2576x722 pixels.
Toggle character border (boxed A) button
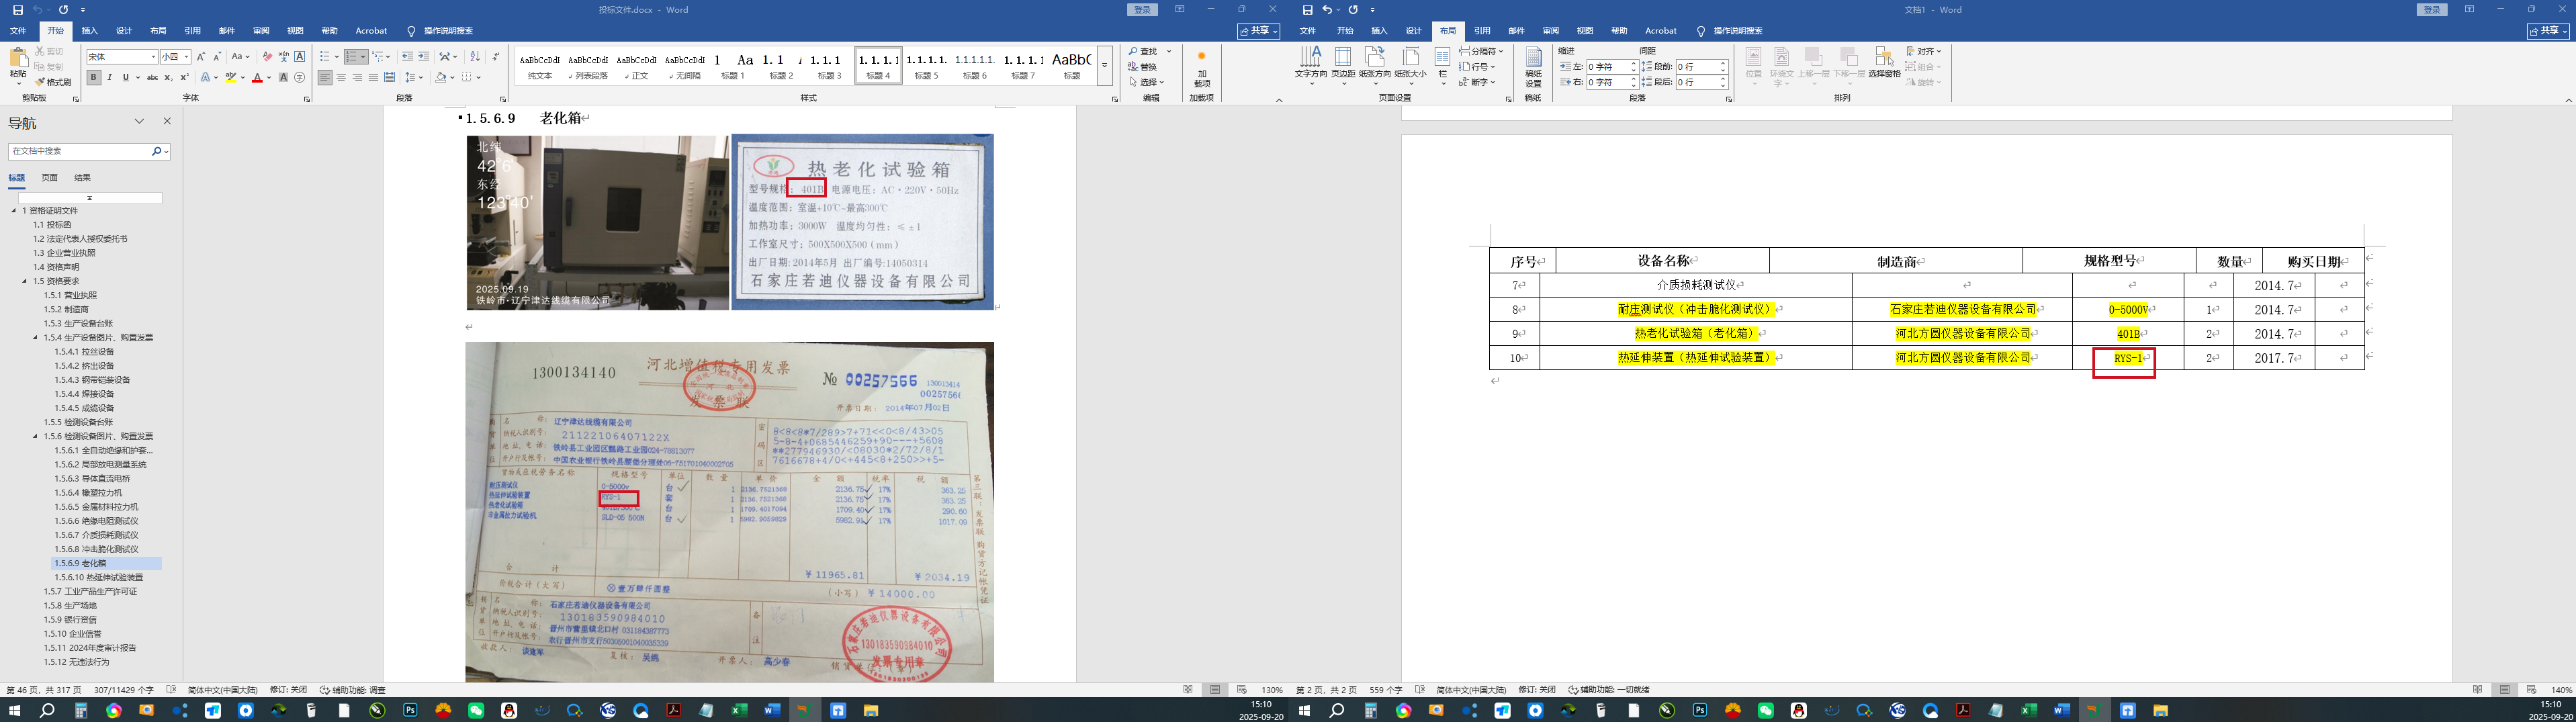tap(299, 57)
